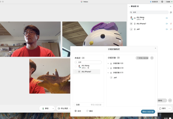Viewport: 173px width, 119px height.
Task: Select the dinosaur toy video tile
Action: coord(50,76)
